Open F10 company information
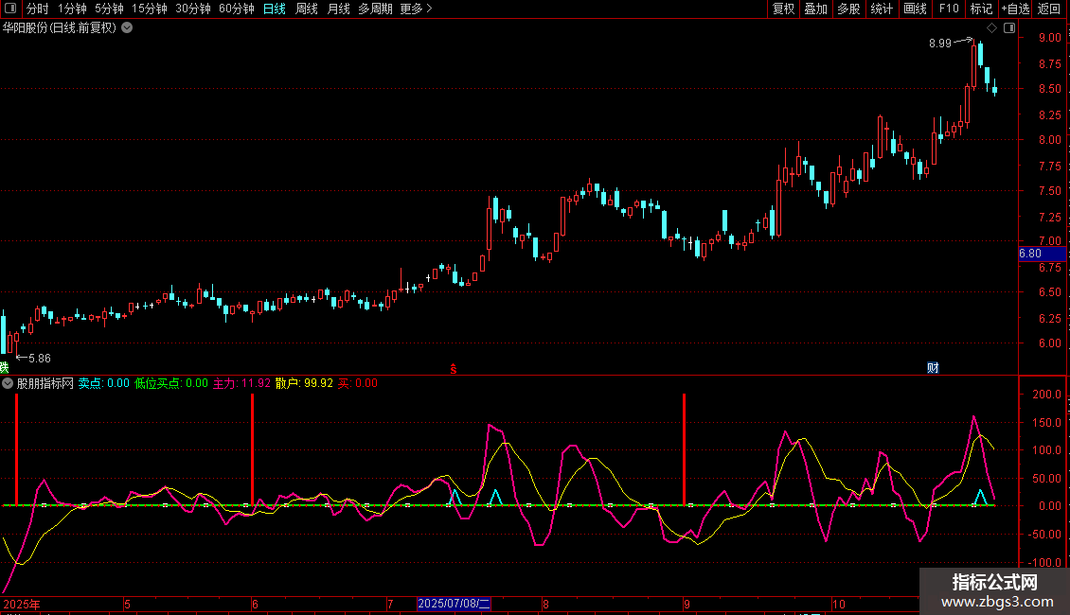This screenshot has height=615, width=1070. 949,9
